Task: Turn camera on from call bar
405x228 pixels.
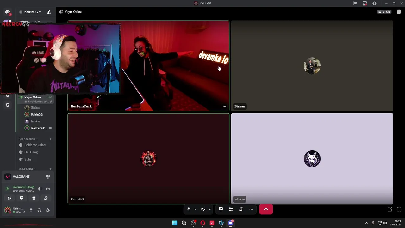Action: 203,209
